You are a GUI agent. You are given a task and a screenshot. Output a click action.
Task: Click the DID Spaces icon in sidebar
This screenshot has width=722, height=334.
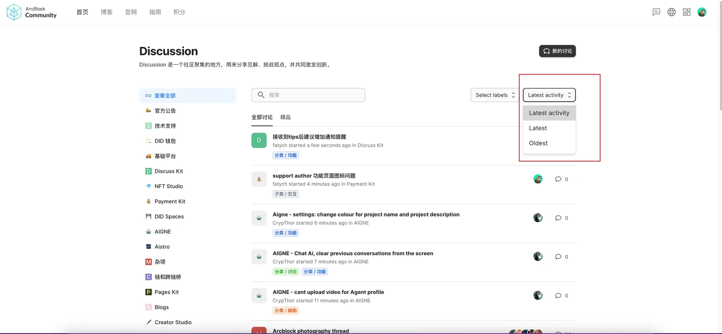tap(148, 217)
